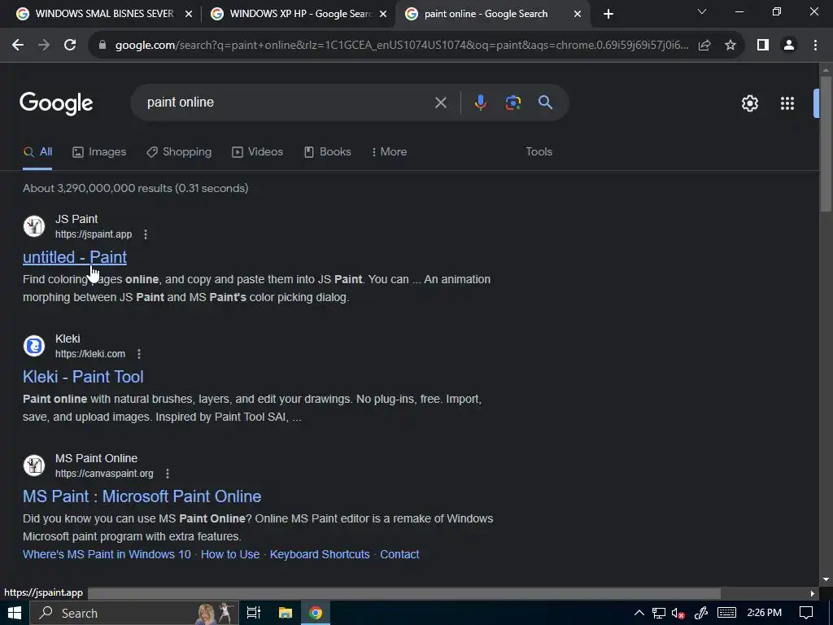
Task: Switch to the Videos tab
Action: (258, 152)
